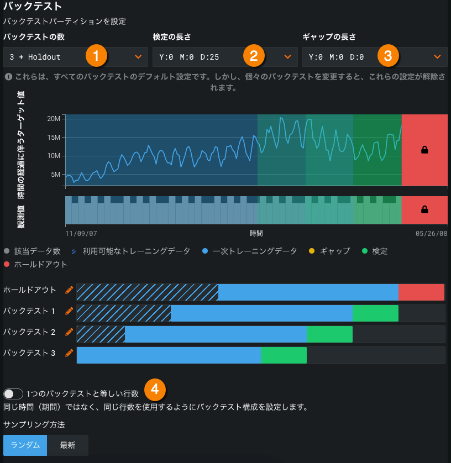Switch sampling method to 最新
Screen dimensions: 451x463
point(67,445)
